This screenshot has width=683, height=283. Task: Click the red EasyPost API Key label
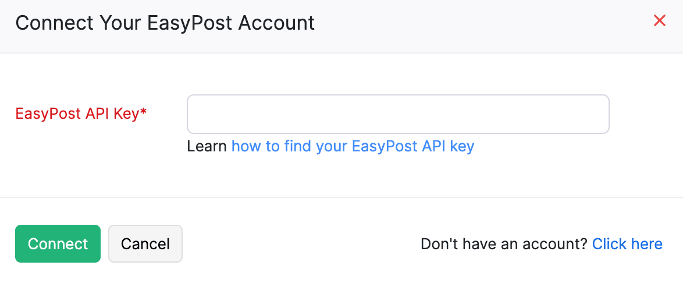click(77, 114)
